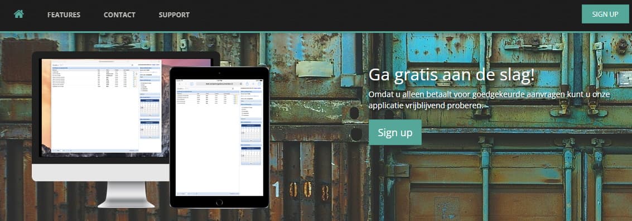Click the Sign up button below the headline
The height and width of the screenshot is (221, 632).
(395, 132)
